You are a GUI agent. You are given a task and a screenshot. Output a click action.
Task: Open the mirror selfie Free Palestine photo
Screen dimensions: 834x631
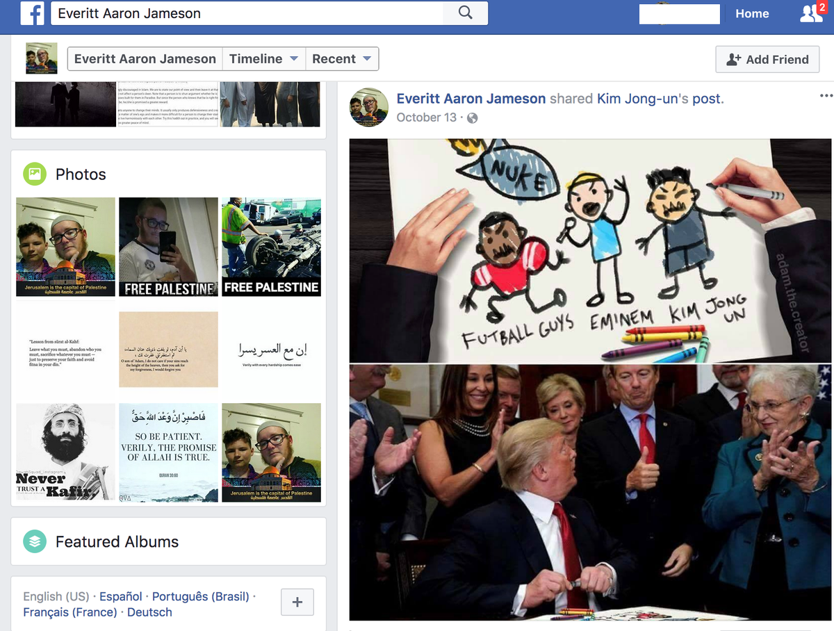tap(168, 247)
